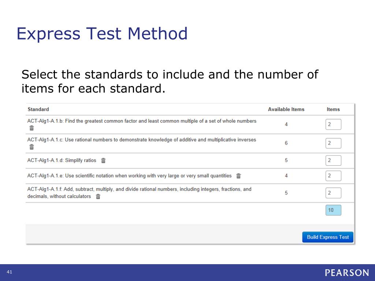The image size is (375, 281).
Task: Click the Available Items column header
Action: (286, 109)
